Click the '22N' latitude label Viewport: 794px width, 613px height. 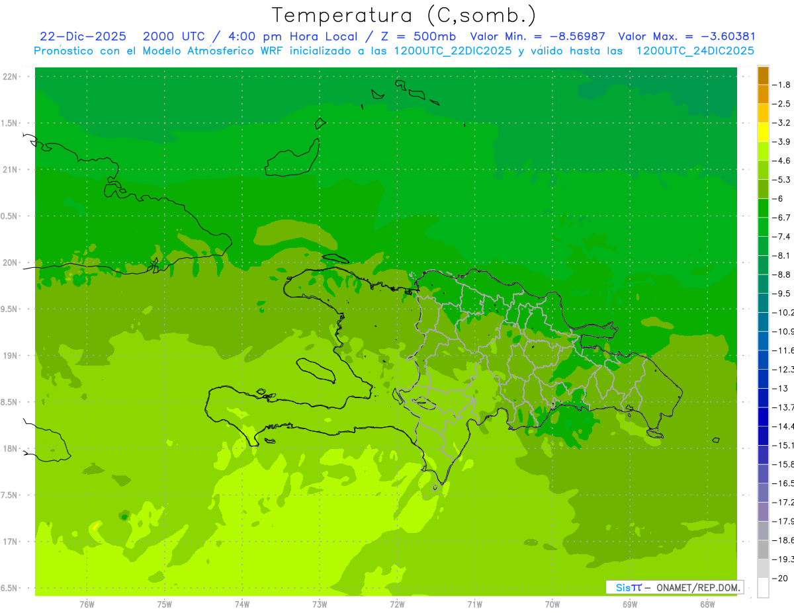pos(10,76)
